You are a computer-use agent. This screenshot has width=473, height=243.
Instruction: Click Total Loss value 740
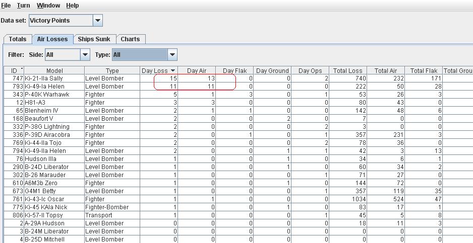[348, 78]
